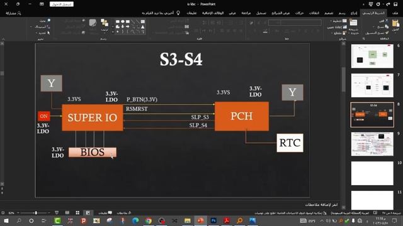The image size is (403, 226).
Task: Open ribbon display options icon
Action: coord(42,4)
